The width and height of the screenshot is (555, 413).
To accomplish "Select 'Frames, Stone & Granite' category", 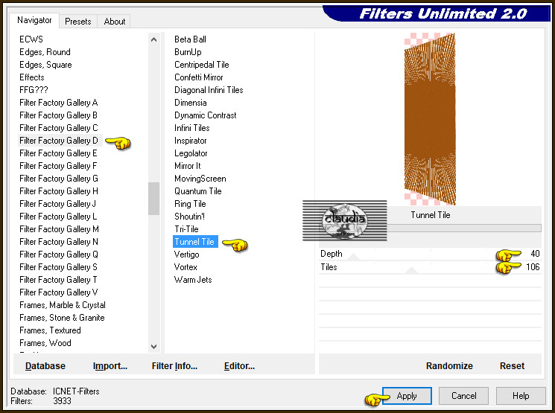I will coord(62,318).
